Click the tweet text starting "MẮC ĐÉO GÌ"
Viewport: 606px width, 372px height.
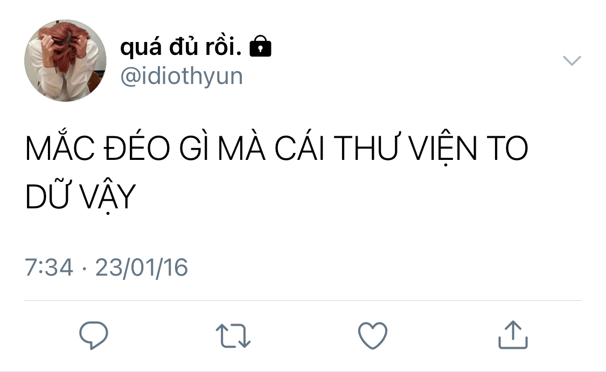pyautogui.click(x=276, y=172)
